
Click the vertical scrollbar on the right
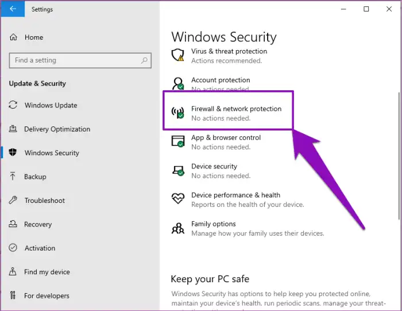pos(400,155)
